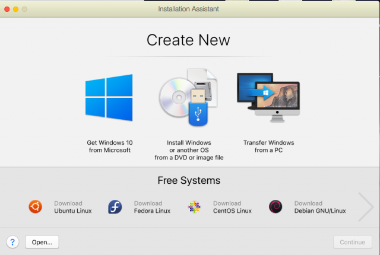Pick the Transfer Windows PC-to-Mac icon
380x255 pixels.
(268, 97)
